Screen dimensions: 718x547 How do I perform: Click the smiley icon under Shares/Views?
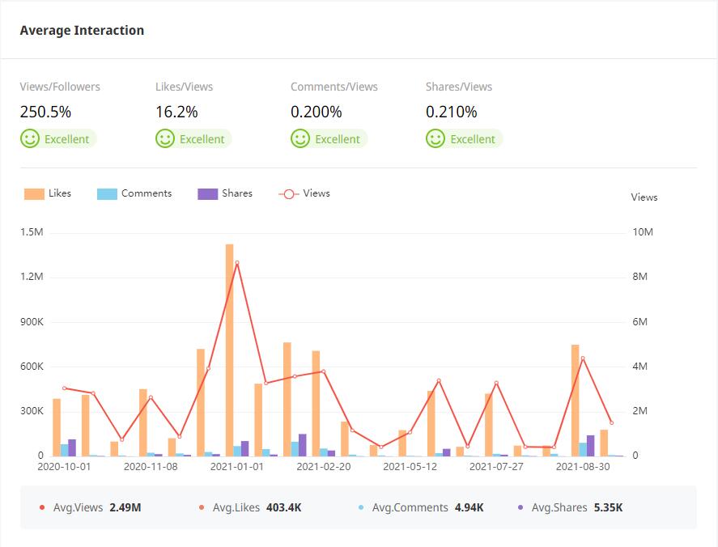pyautogui.click(x=435, y=139)
